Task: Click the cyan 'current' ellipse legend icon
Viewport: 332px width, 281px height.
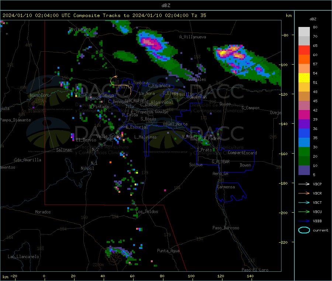Action: pos(304,230)
